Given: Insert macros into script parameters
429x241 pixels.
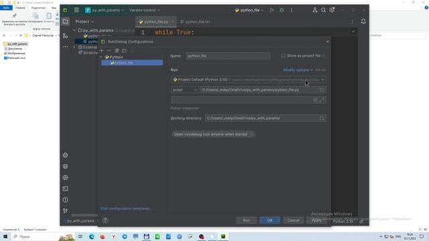Looking at the screenshot, I should point(316,100).
